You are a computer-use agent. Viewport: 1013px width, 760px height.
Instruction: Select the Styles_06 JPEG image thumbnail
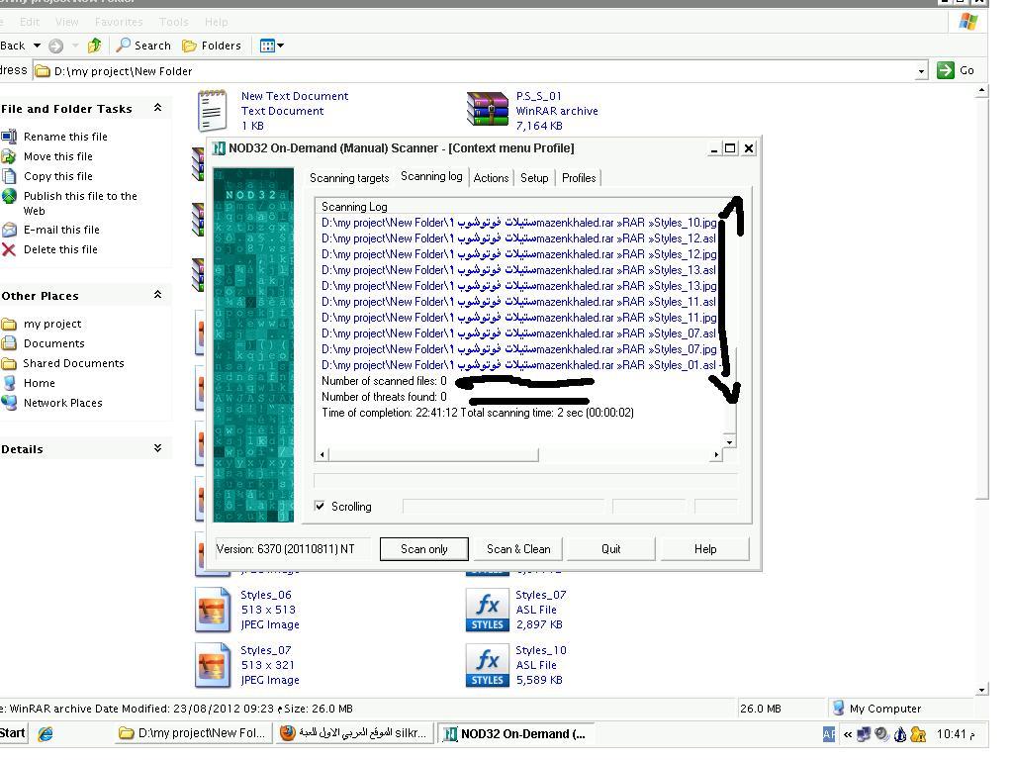(213, 610)
